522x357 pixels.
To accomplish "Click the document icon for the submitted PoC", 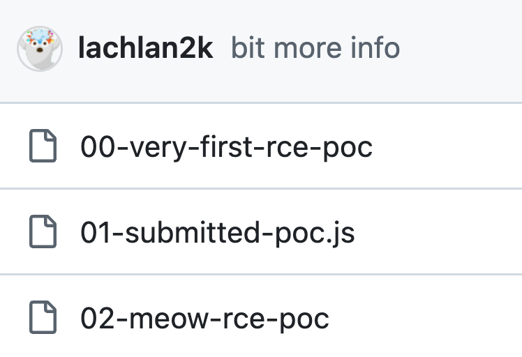I will coord(43,233).
